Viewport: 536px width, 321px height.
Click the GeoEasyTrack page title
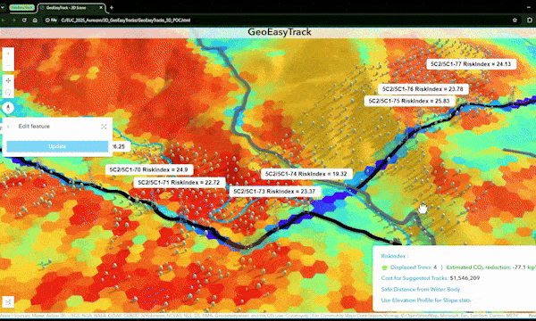280,32
